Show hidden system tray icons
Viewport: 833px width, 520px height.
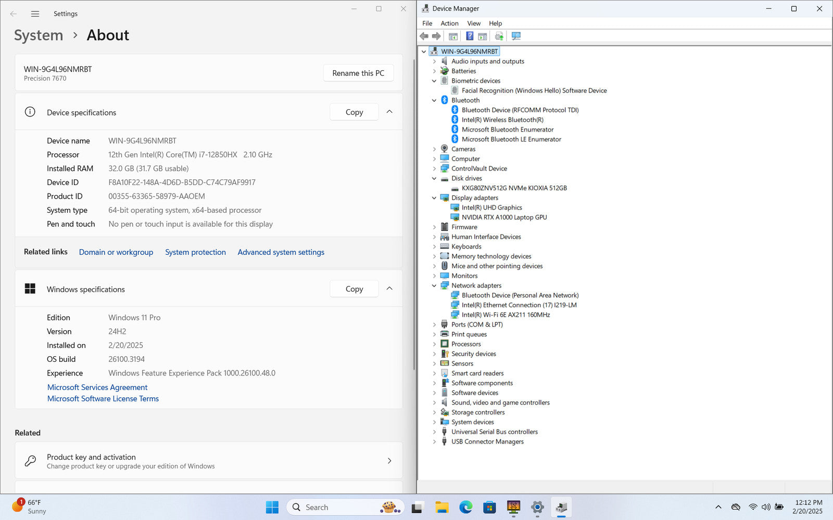point(718,507)
